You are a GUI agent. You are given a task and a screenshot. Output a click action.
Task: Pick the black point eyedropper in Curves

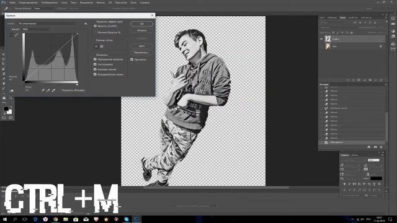click(x=43, y=90)
